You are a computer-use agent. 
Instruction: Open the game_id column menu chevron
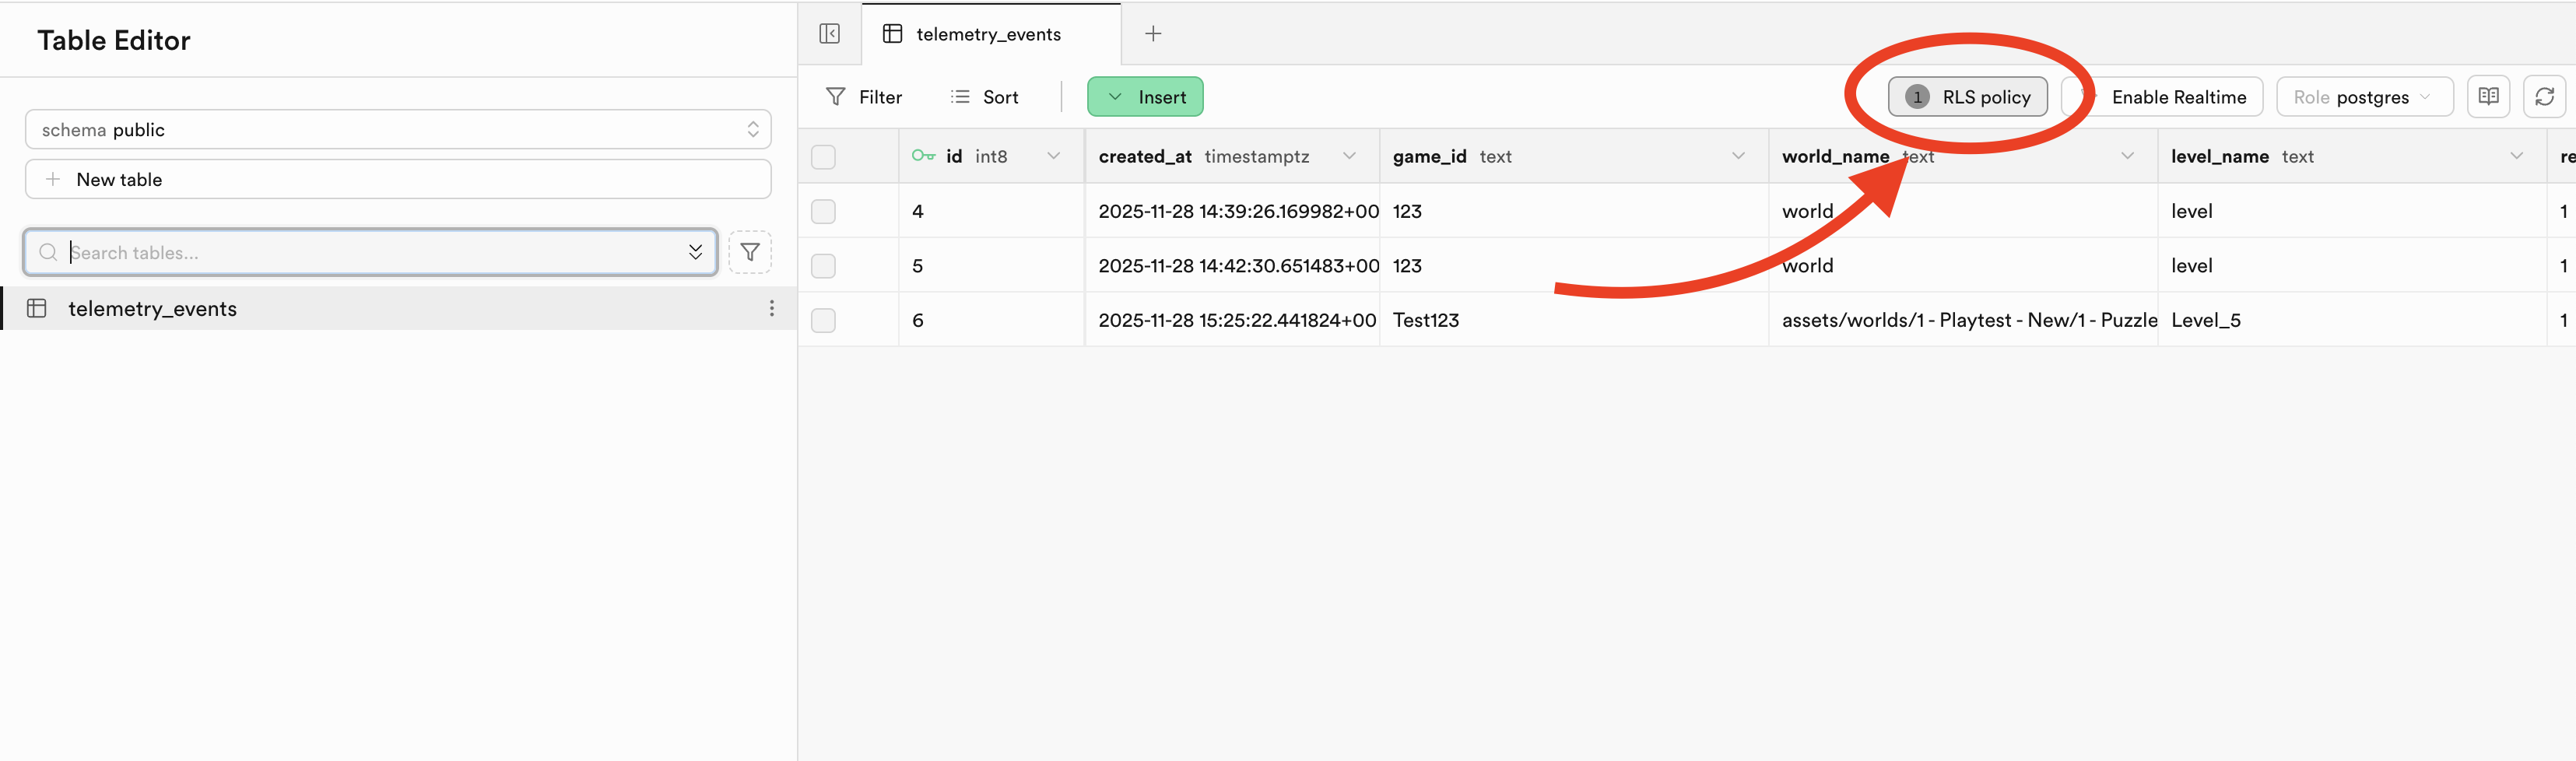[x=1738, y=156]
